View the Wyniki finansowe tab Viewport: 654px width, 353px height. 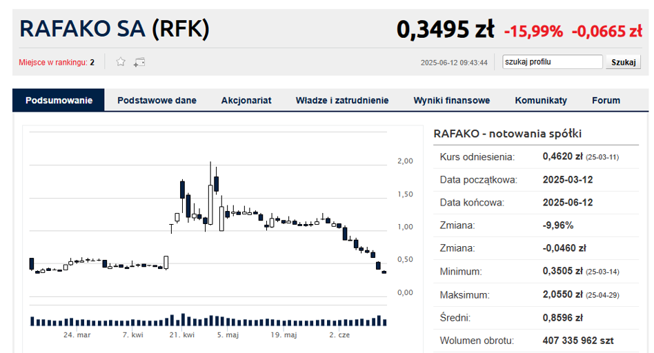click(x=452, y=100)
